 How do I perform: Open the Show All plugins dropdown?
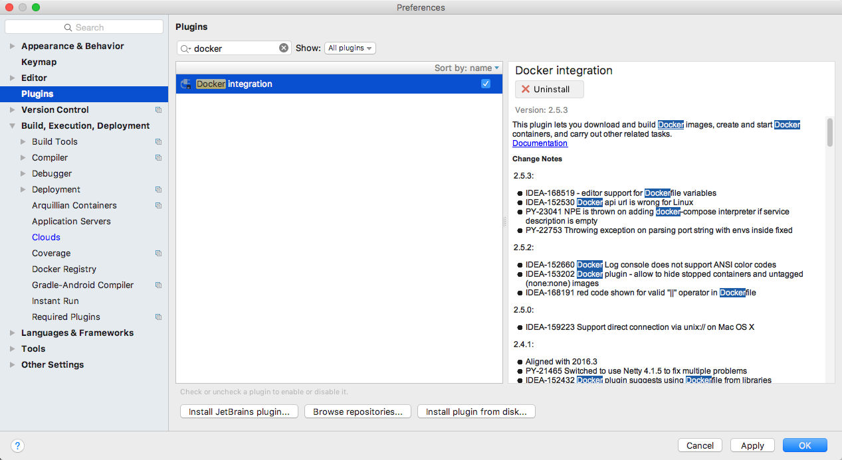[x=350, y=48]
